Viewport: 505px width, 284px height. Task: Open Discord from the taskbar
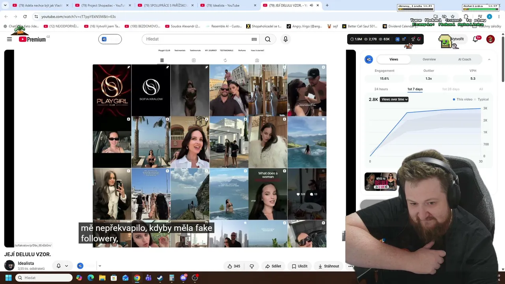pos(183,278)
